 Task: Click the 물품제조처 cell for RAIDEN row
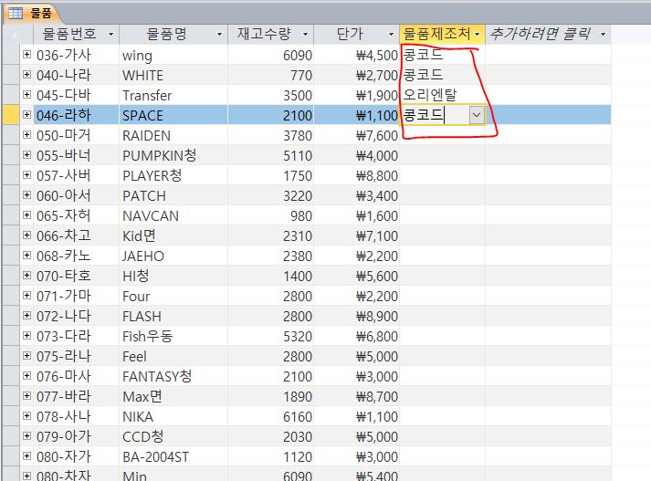pos(442,135)
